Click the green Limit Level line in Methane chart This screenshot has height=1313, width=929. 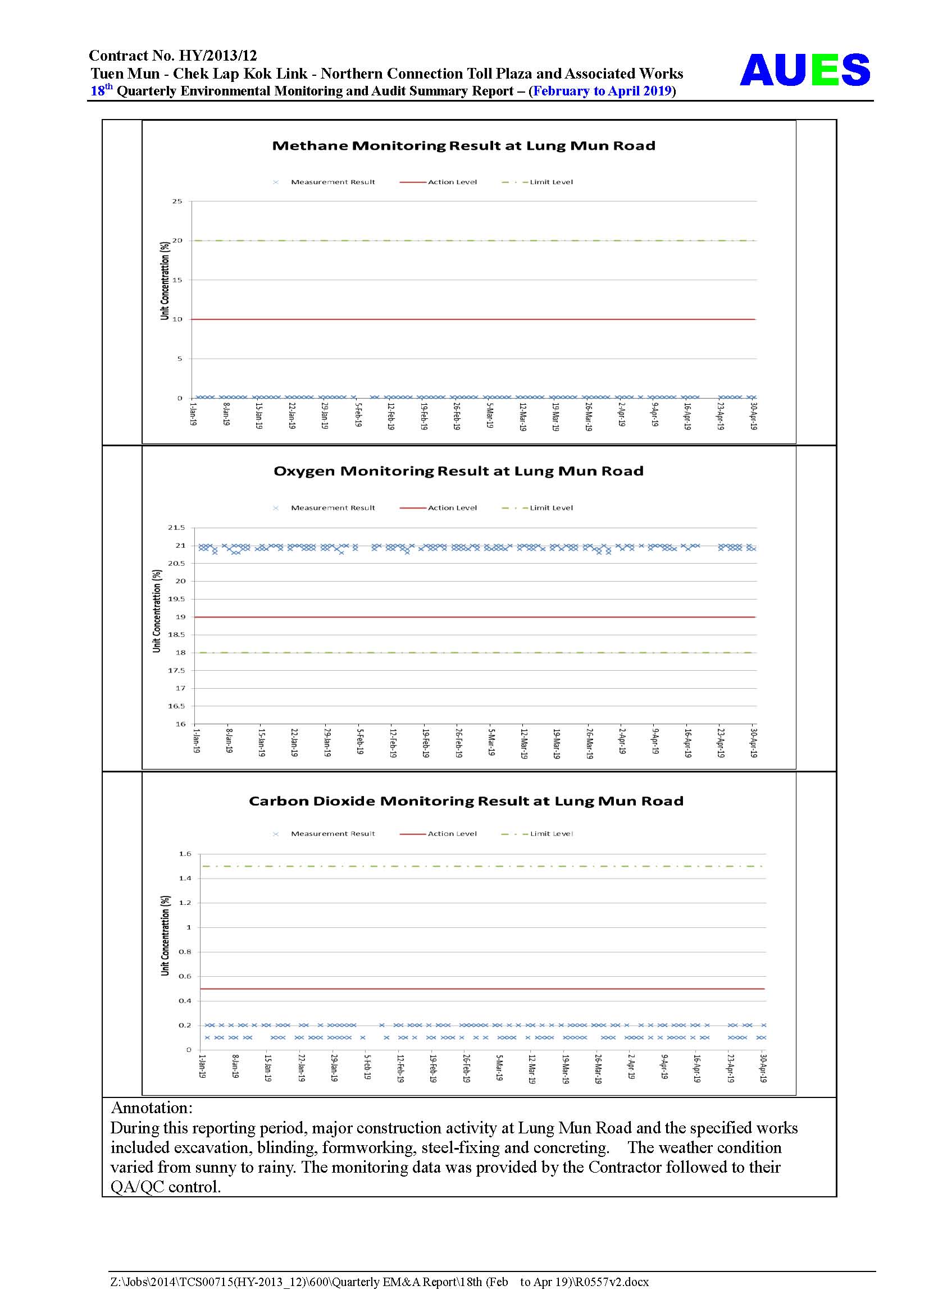tap(475, 241)
